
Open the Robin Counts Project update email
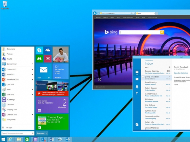[156, 89]
